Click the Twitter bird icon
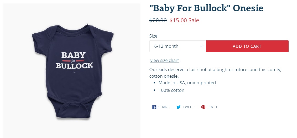297x138 pixels. (x=179, y=107)
